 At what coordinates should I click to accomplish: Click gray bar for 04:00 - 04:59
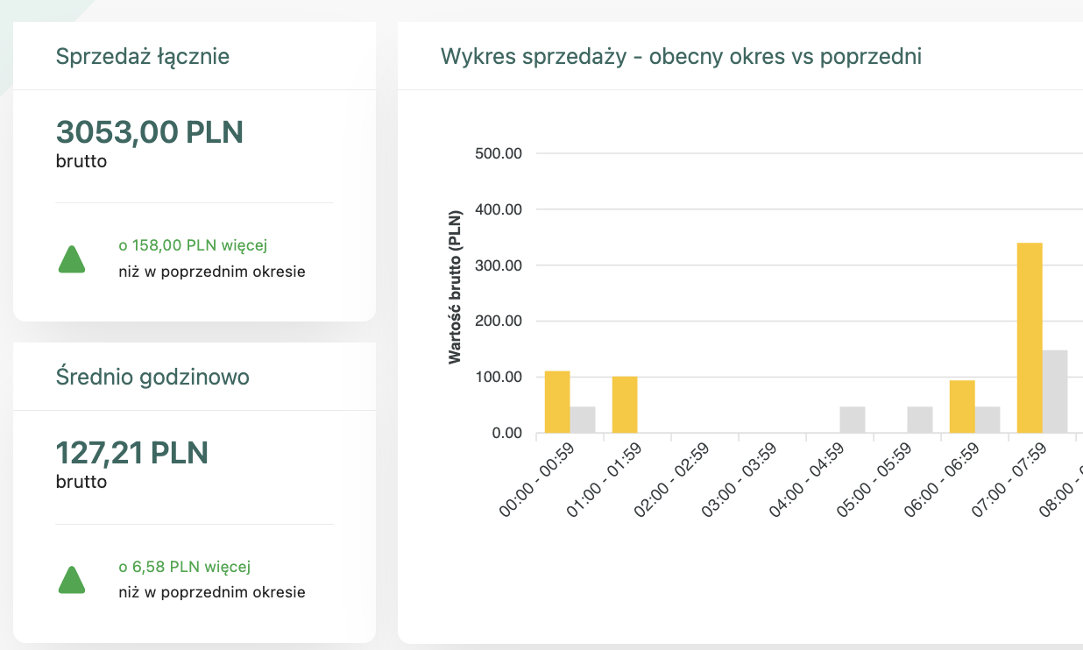tap(853, 420)
